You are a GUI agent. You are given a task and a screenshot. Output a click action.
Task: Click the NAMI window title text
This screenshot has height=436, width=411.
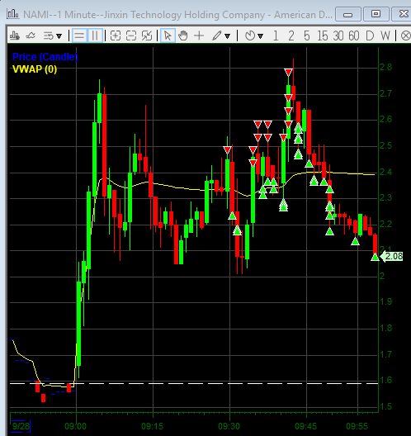(177, 15)
